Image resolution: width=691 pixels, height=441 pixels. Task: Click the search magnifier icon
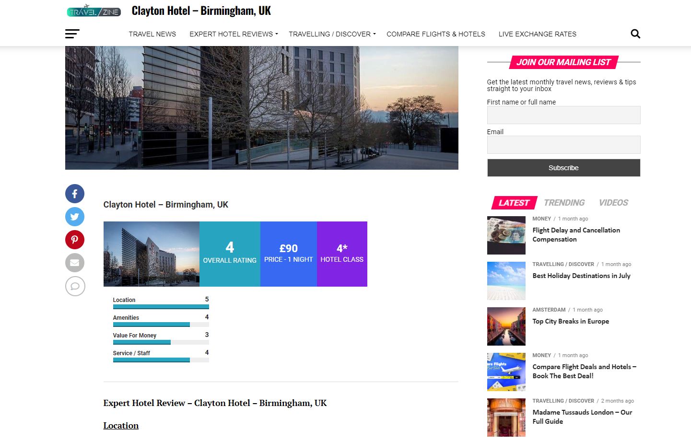(635, 34)
